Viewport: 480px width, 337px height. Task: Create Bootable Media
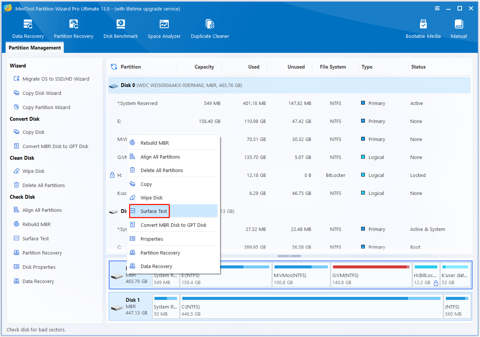coord(423,29)
